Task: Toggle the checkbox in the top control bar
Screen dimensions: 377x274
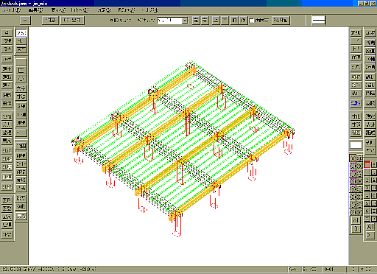Action: click(x=252, y=21)
